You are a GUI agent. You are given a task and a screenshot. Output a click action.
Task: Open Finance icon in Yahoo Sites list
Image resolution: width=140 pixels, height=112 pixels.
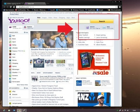[x=10, y=51]
